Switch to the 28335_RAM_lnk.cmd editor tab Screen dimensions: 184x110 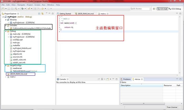click(x=84, y=14)
